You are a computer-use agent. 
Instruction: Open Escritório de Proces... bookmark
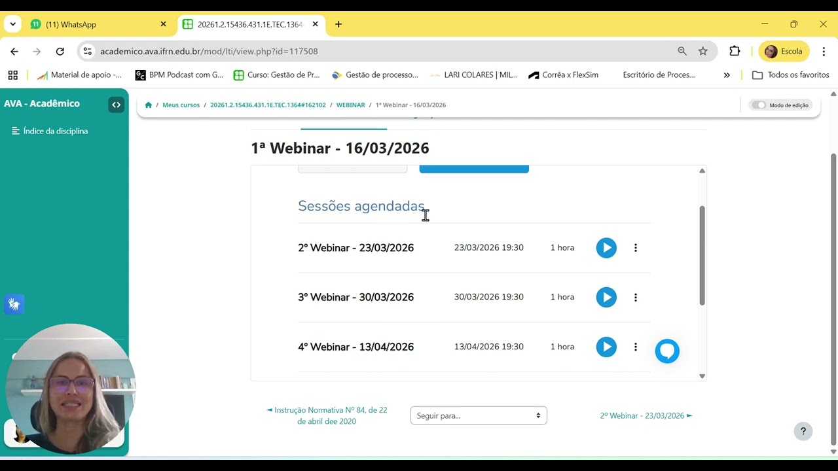(659, 75)
